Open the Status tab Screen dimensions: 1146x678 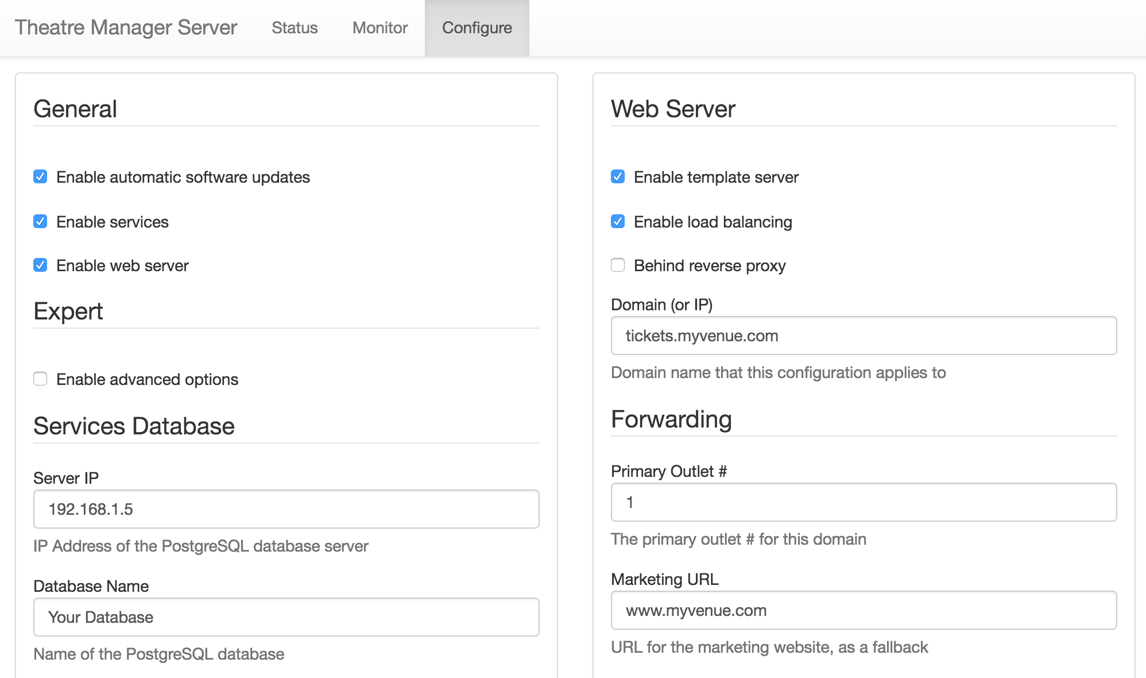pyautogui.click(x=295, y=28)
